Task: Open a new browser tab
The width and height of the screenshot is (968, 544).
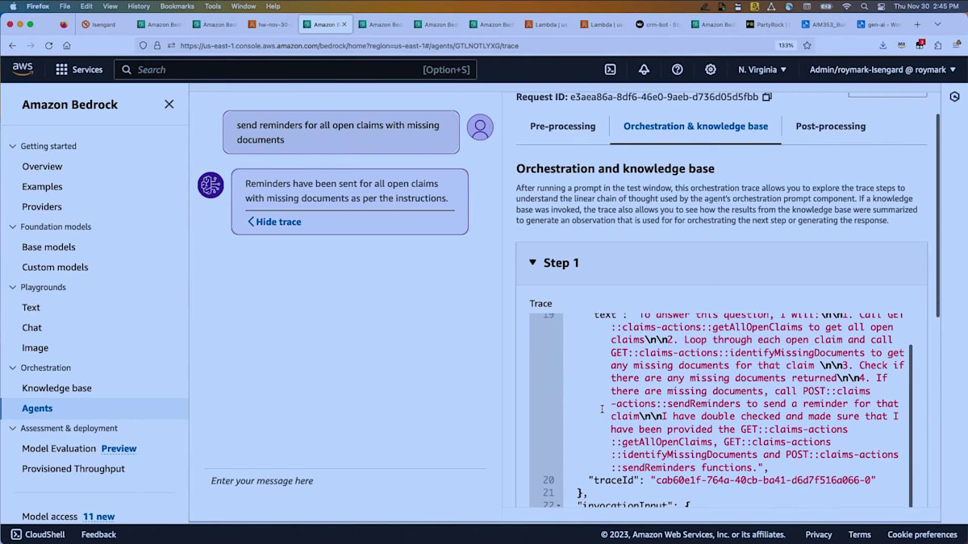Action: pyautogui.click(x=918, y=24)
